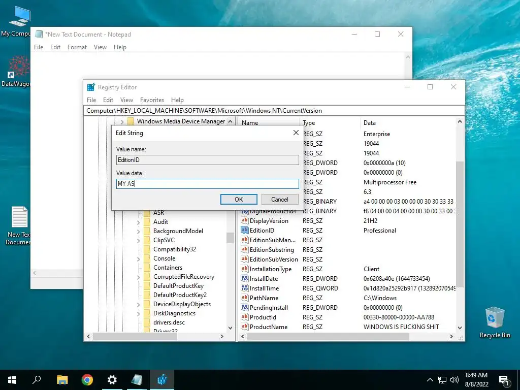
Task: Select the DefaultProductKey2 tree key
Action: tap(180, 295)
